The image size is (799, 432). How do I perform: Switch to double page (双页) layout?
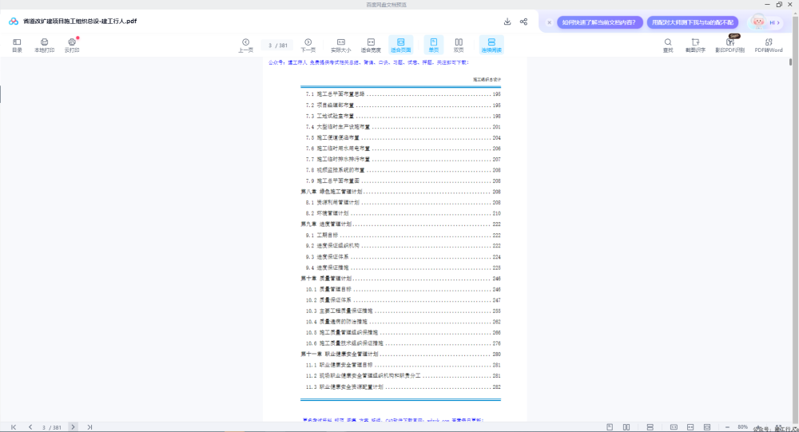click(459, 46)
